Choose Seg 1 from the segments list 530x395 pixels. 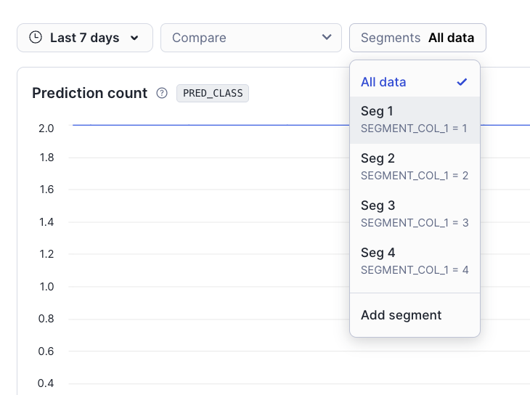pos(414,119)
